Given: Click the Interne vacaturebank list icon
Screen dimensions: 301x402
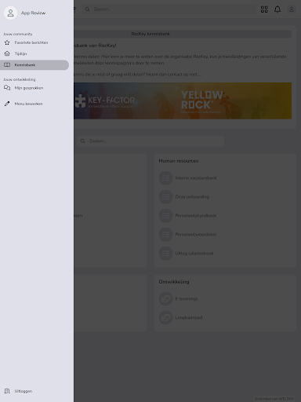Looking at the screenshot, I should (165, 178).
